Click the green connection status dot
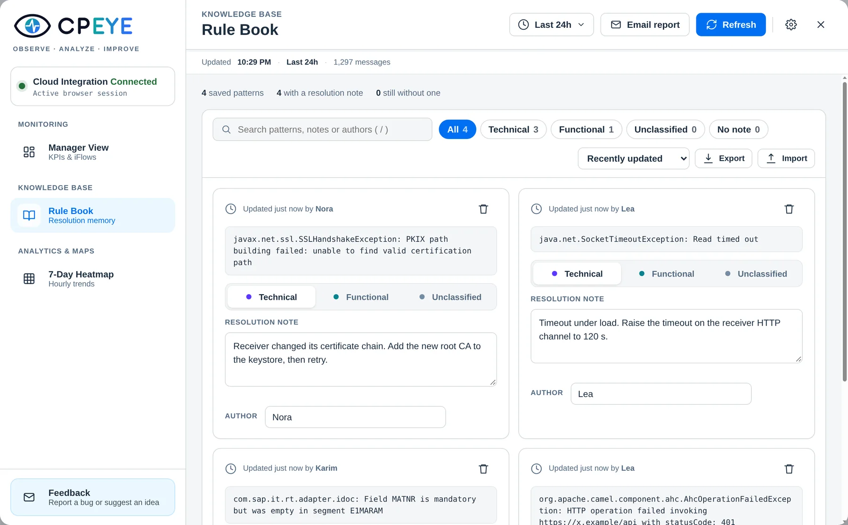 coord(22,86)
